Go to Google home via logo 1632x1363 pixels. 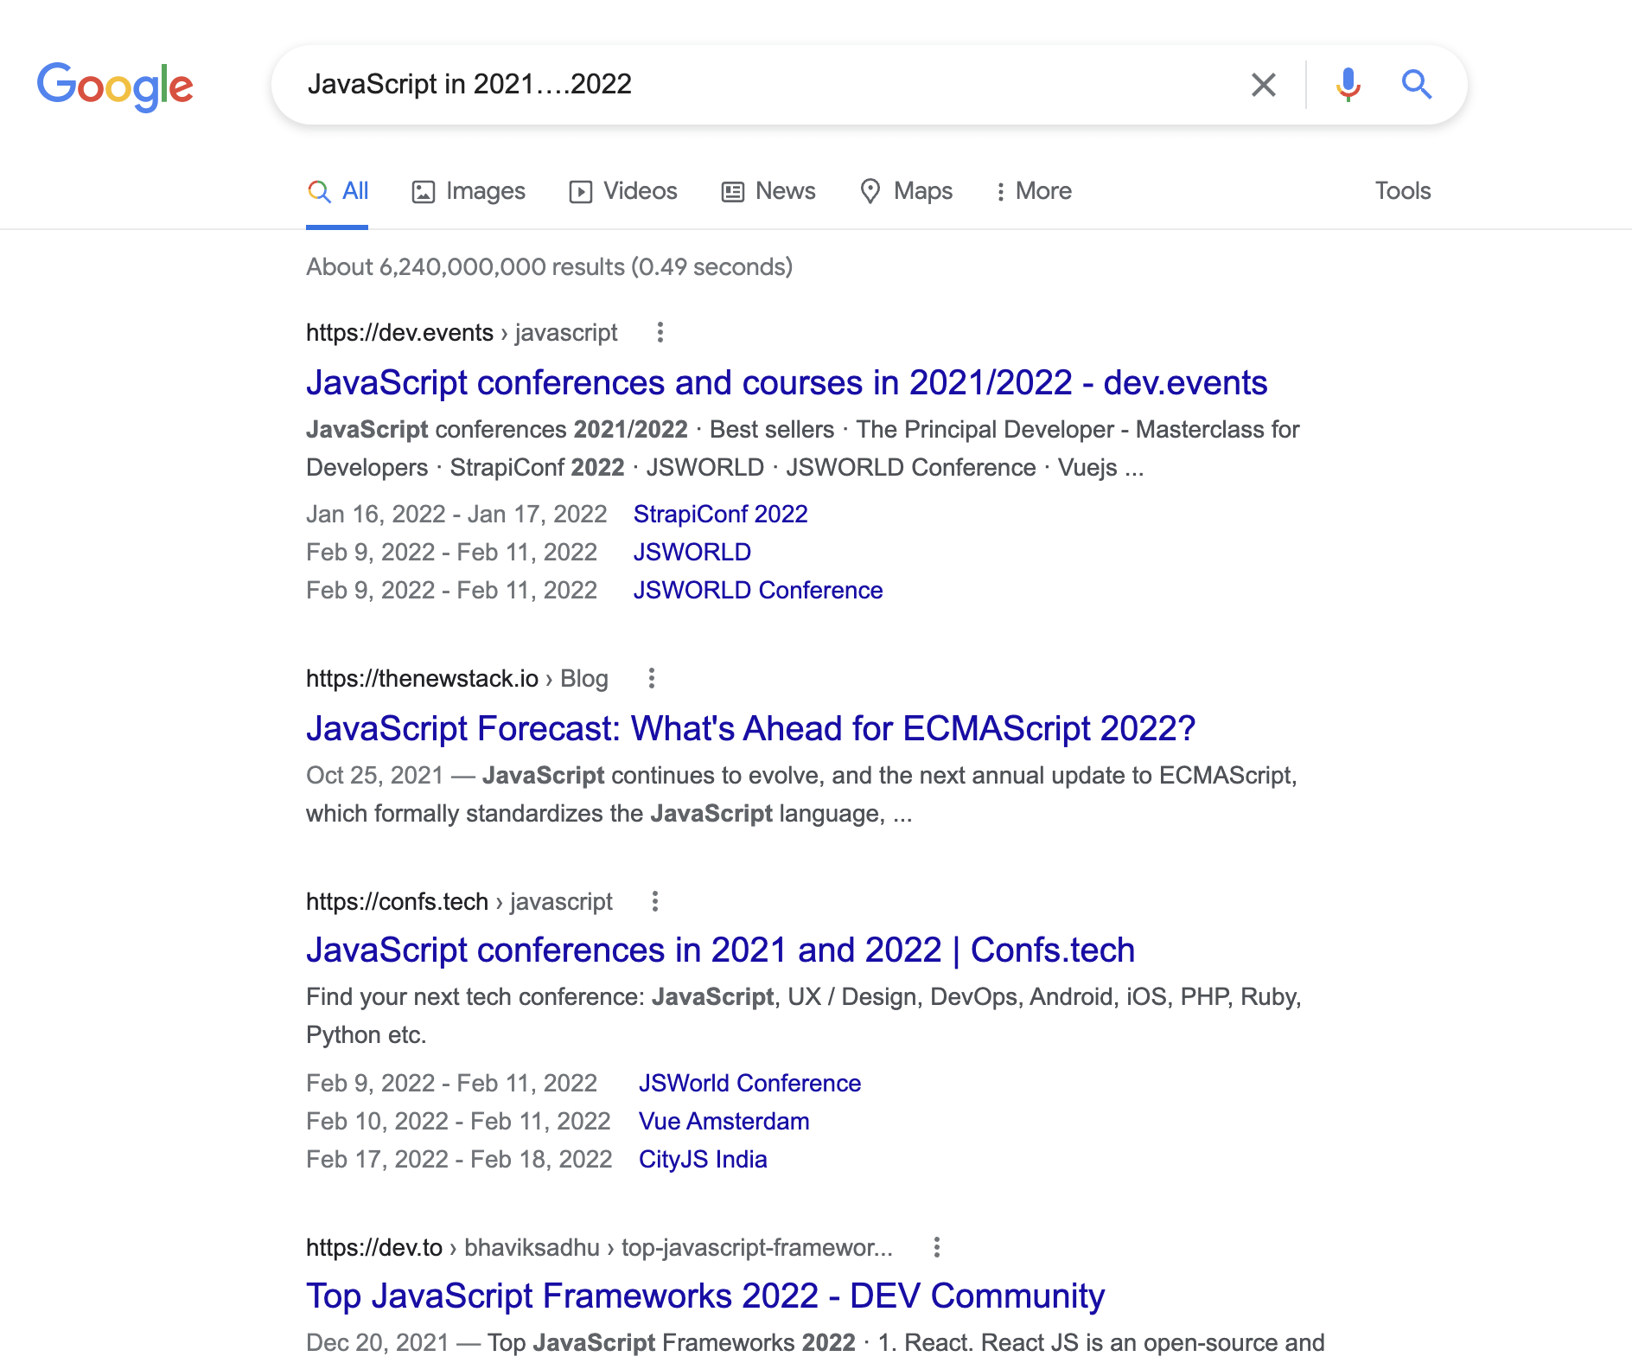[115, 86]
